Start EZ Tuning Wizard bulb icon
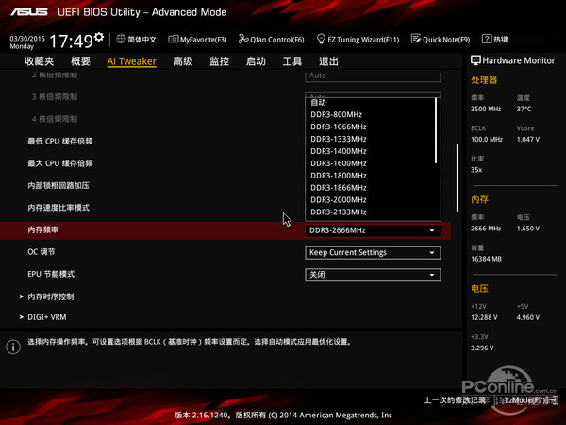This screenshot has width=566, height=425. pyautogui.click(x=321, y=39)
